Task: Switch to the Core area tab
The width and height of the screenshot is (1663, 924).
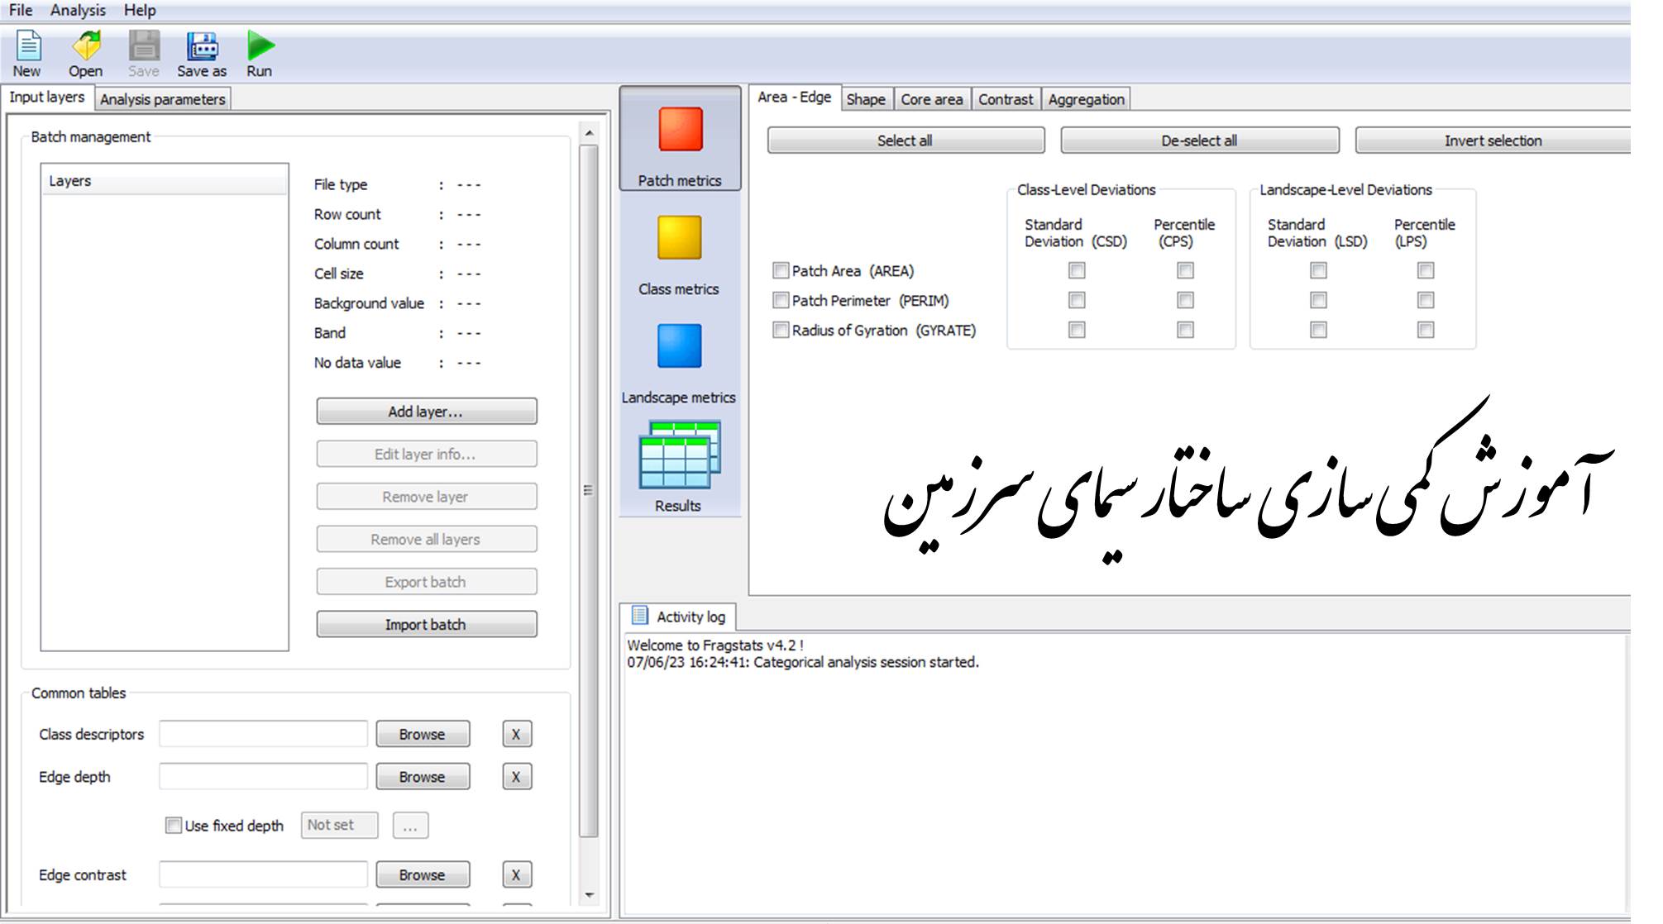Action: pos(931,99)
